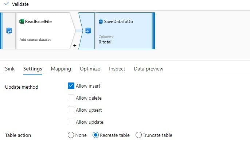
Task: Enable the Allow delete checkbox
Action: click(71, 98)
